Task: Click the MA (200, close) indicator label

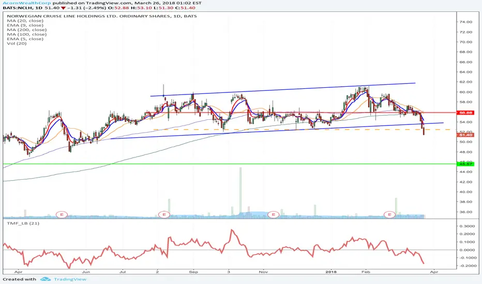Action: [x=27, y=30]
